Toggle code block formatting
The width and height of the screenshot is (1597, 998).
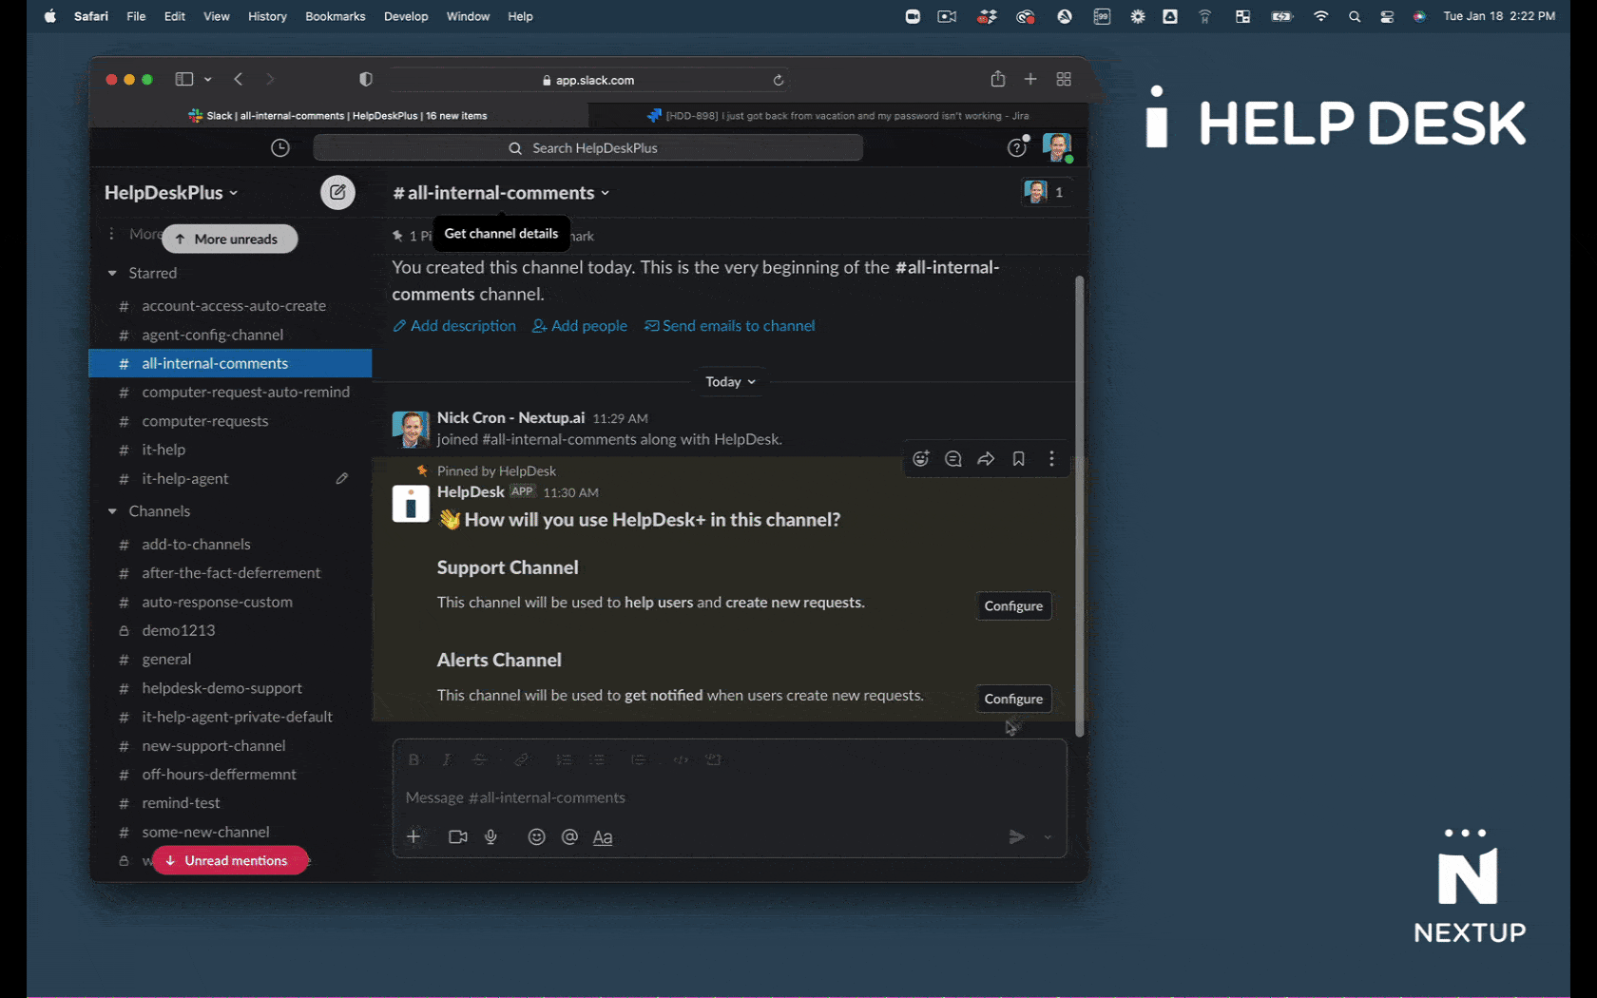pos(714,759)
